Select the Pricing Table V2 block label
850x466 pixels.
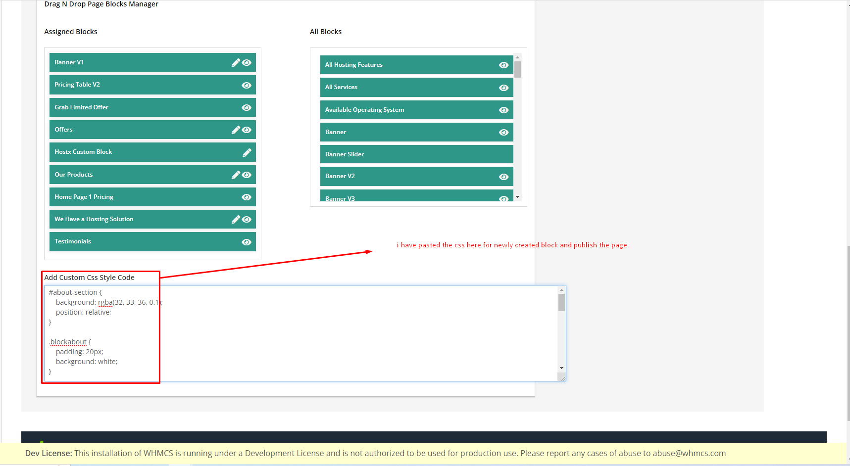pyautogui.click(x=77, y=85)
